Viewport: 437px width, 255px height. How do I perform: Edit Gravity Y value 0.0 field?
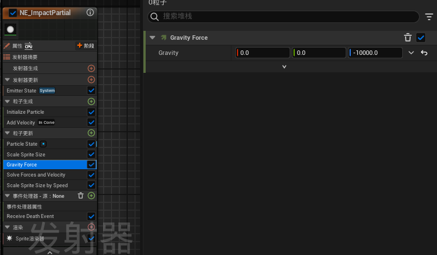319,53
